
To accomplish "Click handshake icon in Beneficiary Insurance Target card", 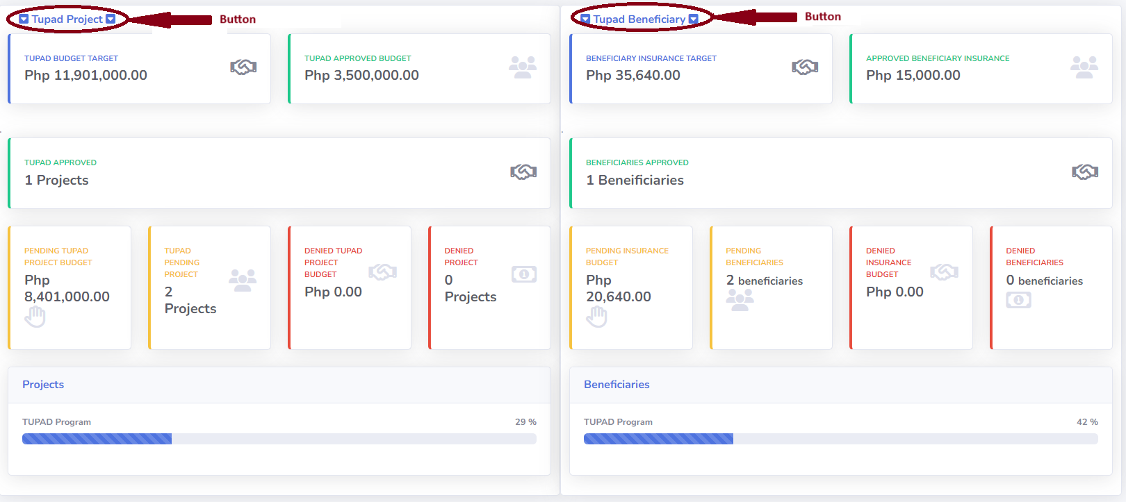I will (805, 67).
